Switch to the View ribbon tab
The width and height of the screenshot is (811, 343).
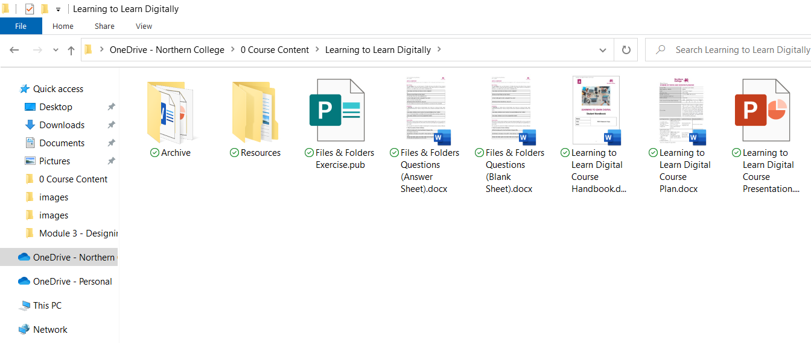tap(144, 26)
